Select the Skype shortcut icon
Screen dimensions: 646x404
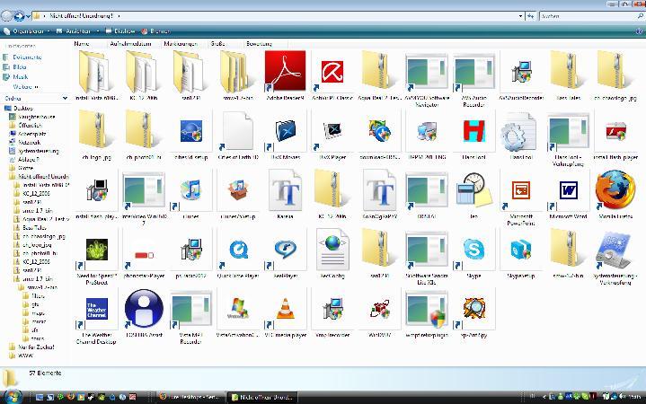(x=473, y=250)
